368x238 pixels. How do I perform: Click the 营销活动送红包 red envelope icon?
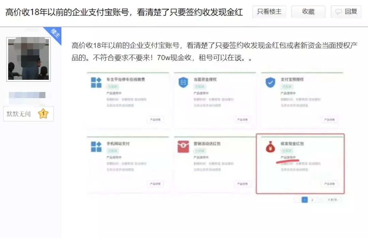(183, 147)
